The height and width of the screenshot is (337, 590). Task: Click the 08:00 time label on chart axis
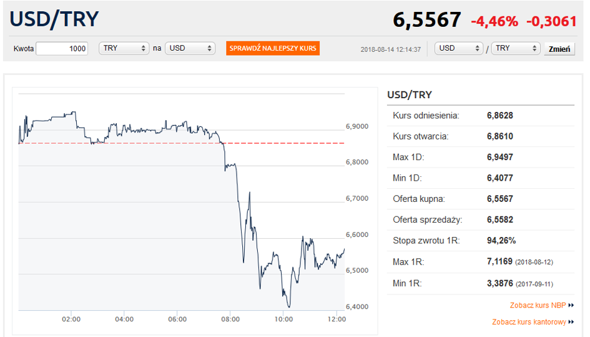(230, 319)
